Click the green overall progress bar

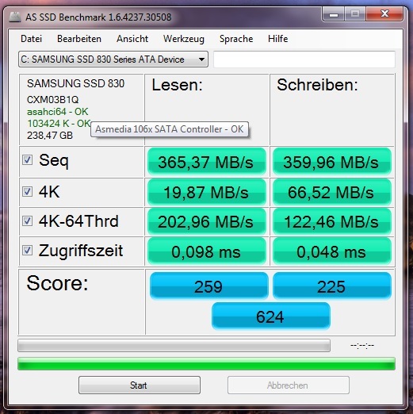tap(206, 363)
